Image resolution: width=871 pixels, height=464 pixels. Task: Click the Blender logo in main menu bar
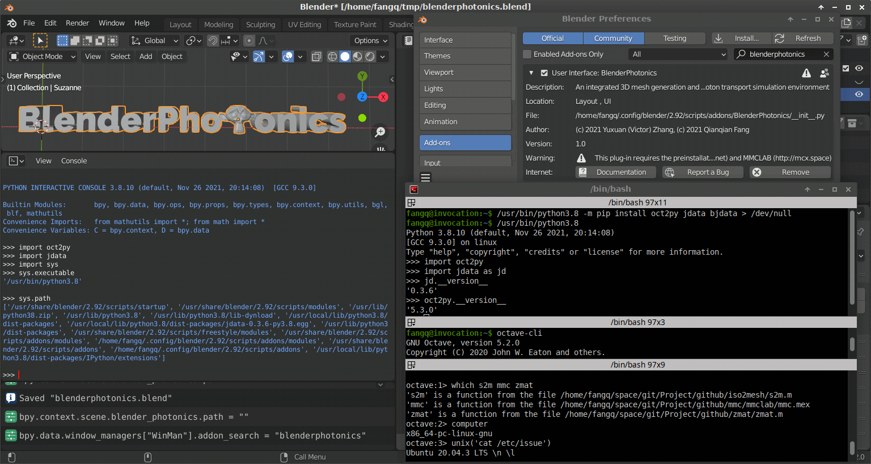point(11,23)
